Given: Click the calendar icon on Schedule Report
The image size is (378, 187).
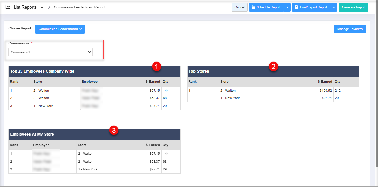Looking at the screenshot, I should point(253,7).
